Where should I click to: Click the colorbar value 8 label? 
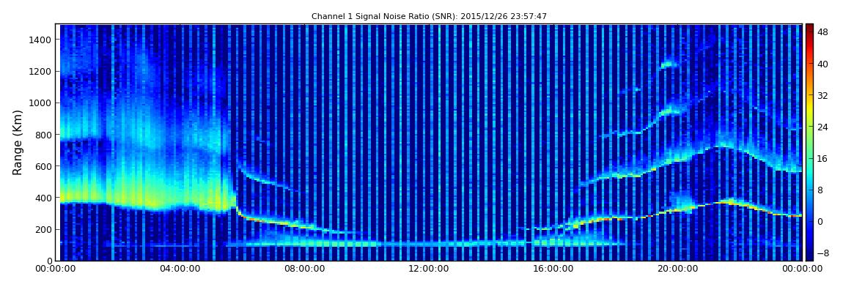[x=820, y=190]
